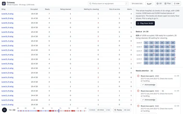The height and width of the screenshot is (114, 183).
Task: Focus the Find a room or equipment field
Action: [108, 4]
